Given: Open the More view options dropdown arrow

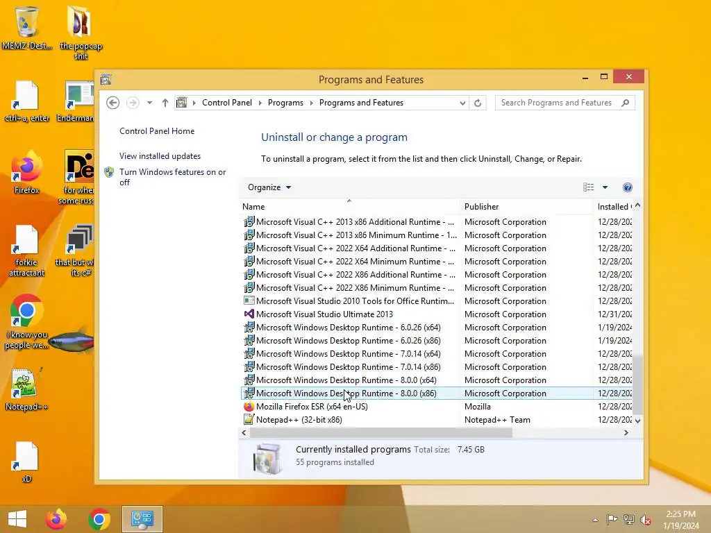Looking at the screenshot, I should 605,187.
